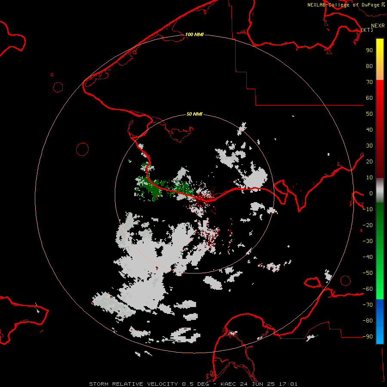Select the positive 50 scale value
The width and height of the screenshot is (387, 387).
[x=369, y=114]
